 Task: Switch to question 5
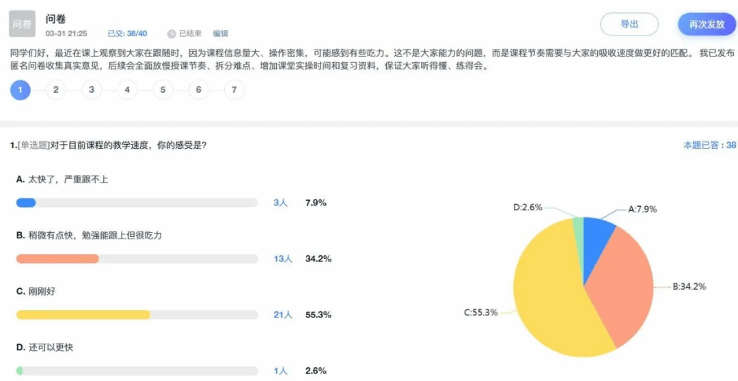click(x=163, y=90)
